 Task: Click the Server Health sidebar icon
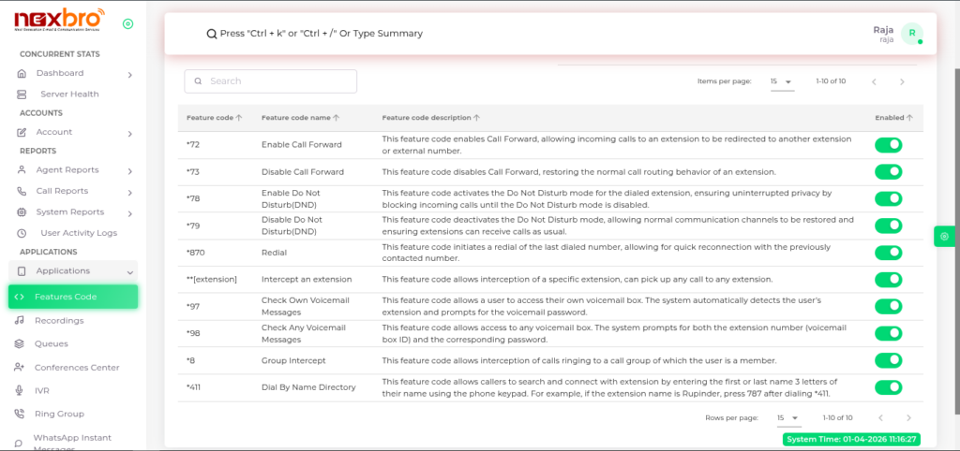pos(22,95)
